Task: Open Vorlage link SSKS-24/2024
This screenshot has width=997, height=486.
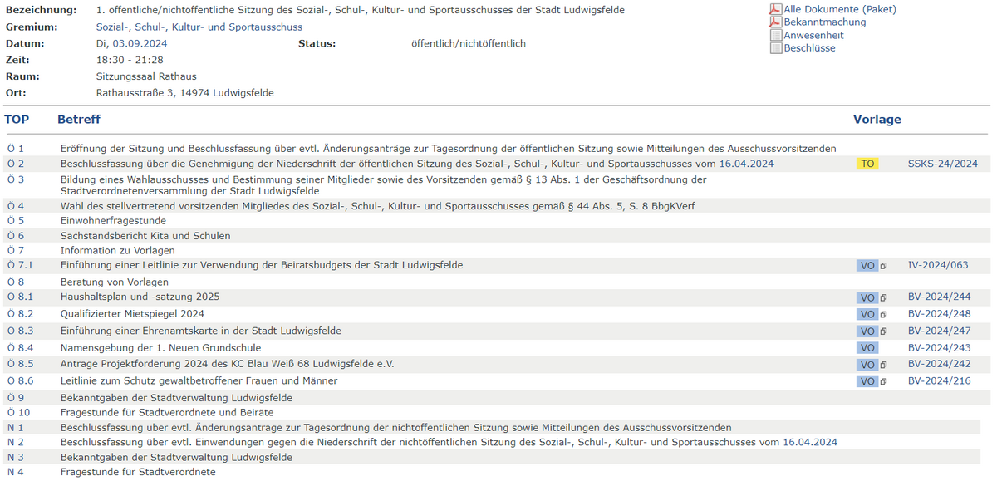Action: pos(943,164)
